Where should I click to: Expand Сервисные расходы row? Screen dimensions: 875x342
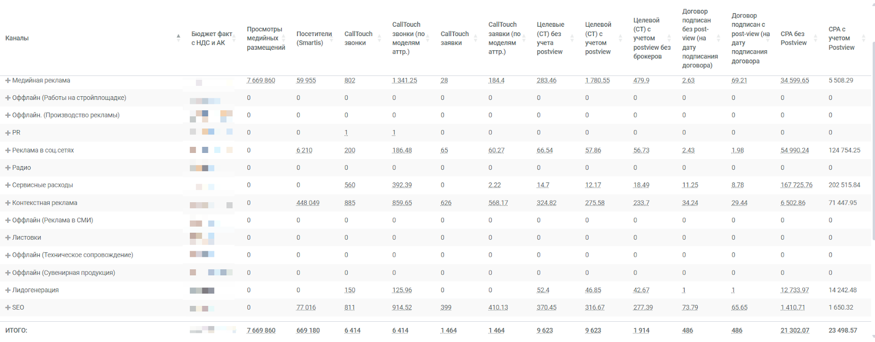(8, 185)
